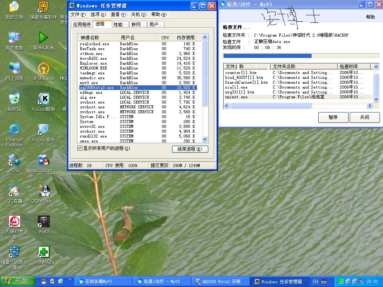383x287 pixels.
Task: Open the QQ直播 desktop icon
Action: 14,191
